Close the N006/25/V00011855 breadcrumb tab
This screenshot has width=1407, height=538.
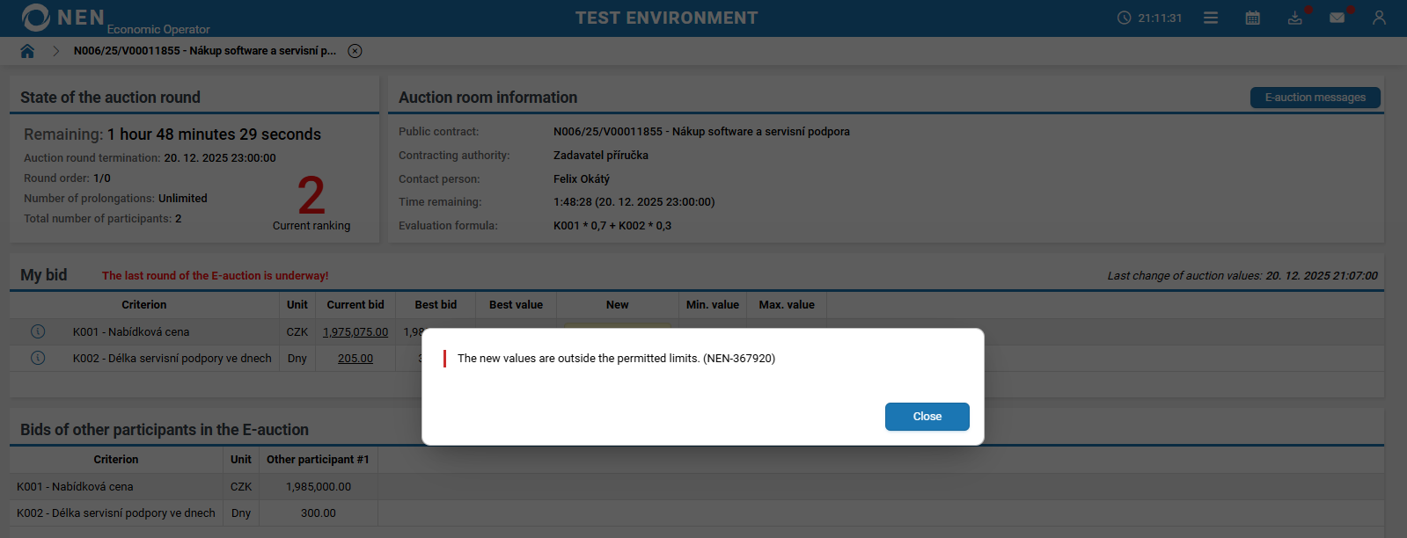[x=355, y=51]
